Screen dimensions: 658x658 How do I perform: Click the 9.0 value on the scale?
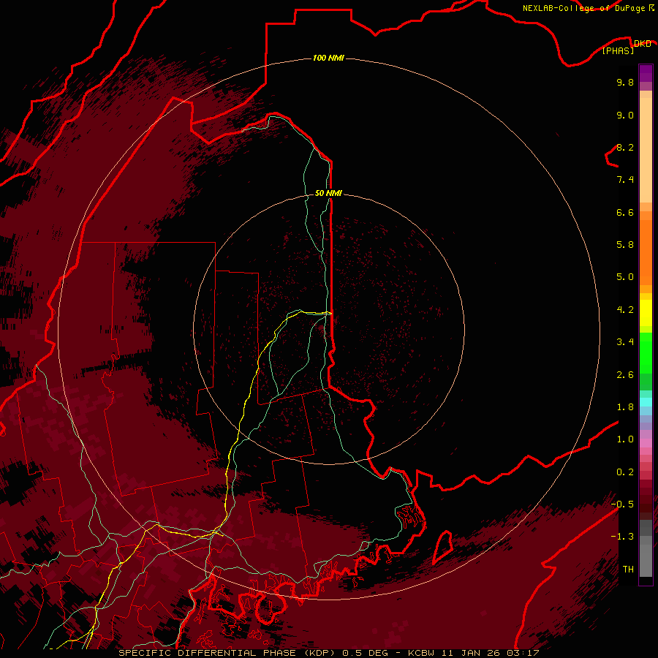click(625, 115)
